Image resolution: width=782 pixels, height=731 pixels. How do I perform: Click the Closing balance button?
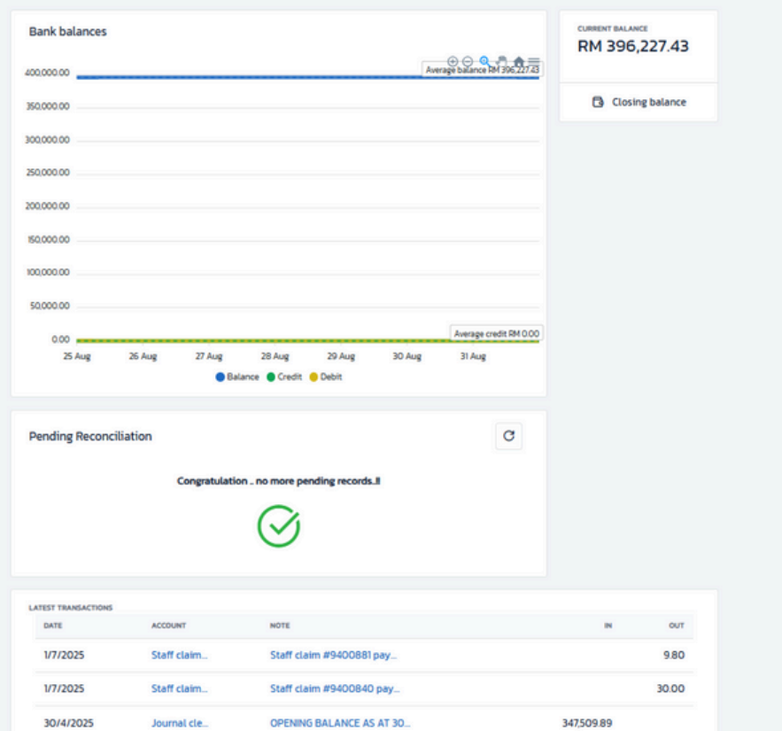tap(639, 102)
